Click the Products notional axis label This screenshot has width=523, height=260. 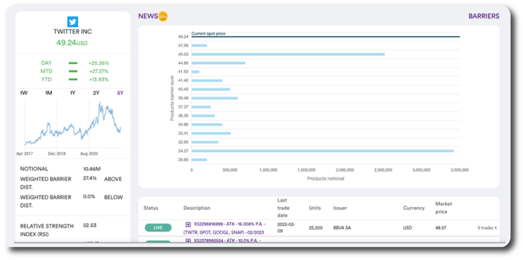point(325,179)
